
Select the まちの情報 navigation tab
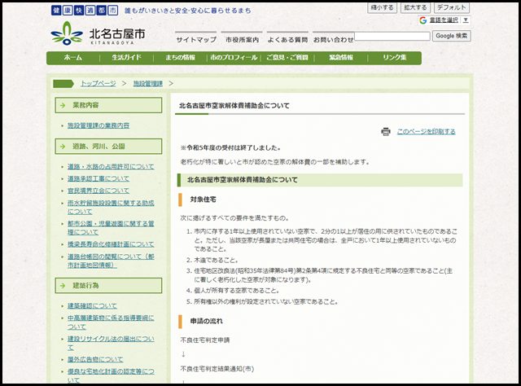tap(178, 58)
